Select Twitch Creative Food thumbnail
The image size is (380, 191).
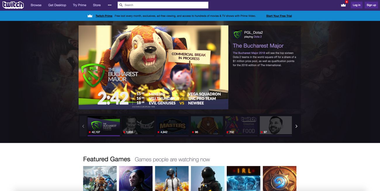pyautogui.click(x=241, y=125)
